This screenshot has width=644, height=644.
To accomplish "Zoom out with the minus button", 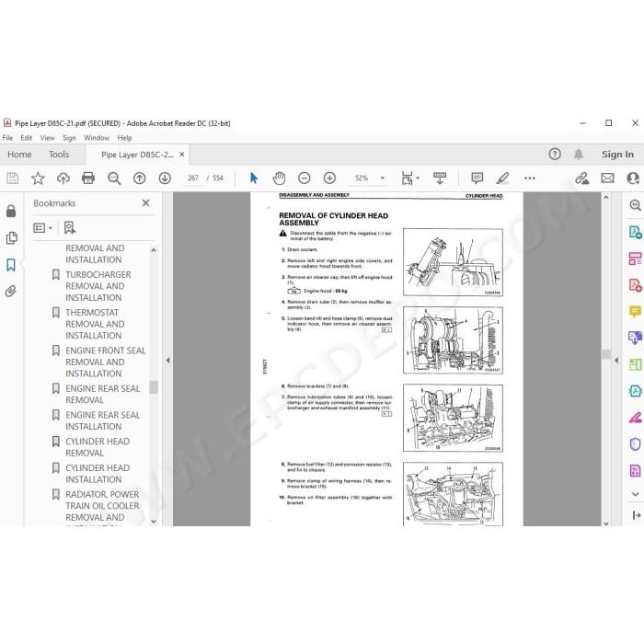I will [304, 178].
